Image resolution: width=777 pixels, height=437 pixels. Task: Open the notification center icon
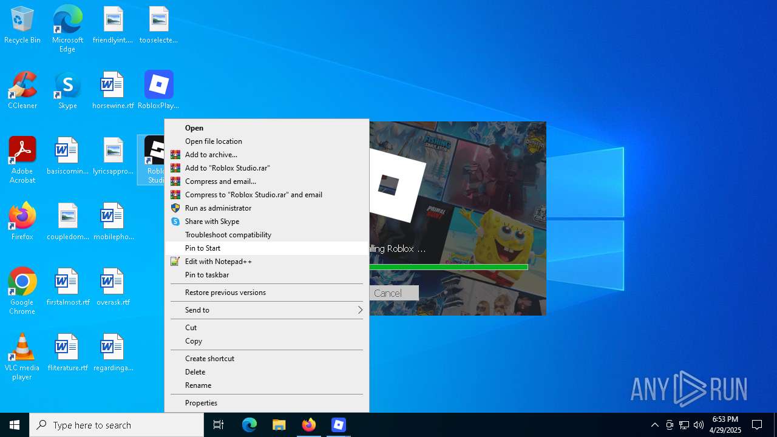(757, 425)
